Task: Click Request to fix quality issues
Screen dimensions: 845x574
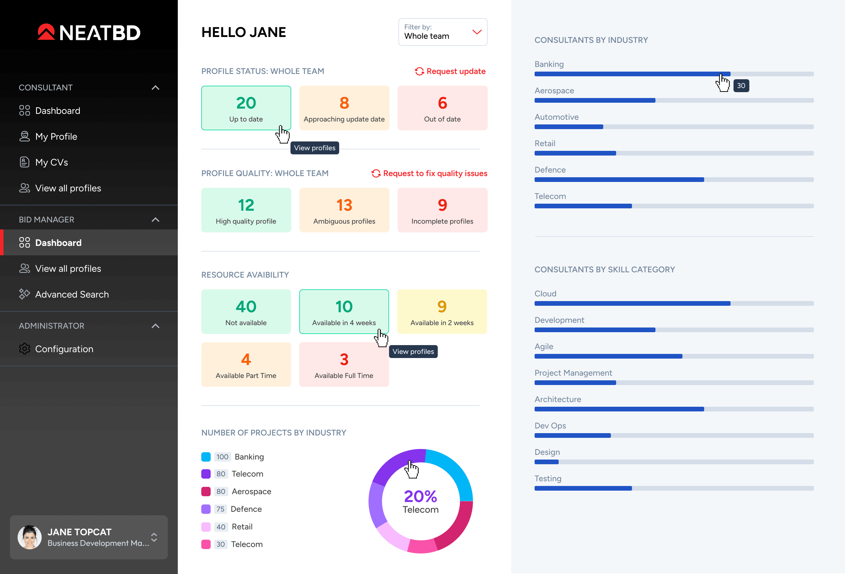Action: (x=435, y=173)
